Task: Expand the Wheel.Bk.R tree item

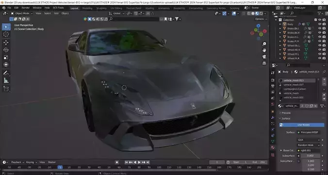Action: tap(280, 50)
